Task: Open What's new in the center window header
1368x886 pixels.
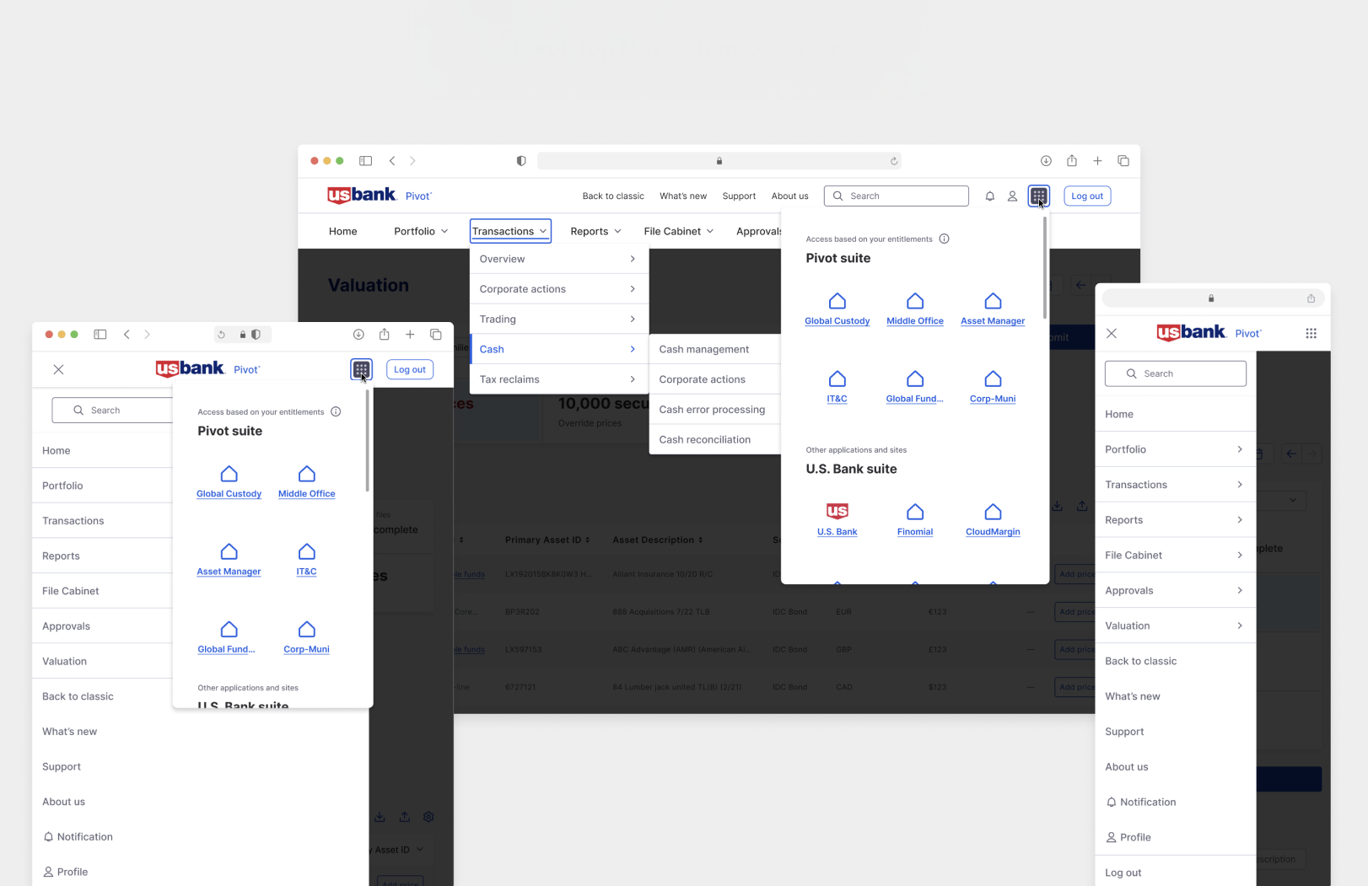Action: click(683, 196)
